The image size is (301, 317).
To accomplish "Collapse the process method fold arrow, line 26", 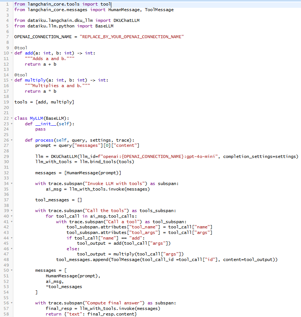I will pyautogui.click(x=12, y=140).
